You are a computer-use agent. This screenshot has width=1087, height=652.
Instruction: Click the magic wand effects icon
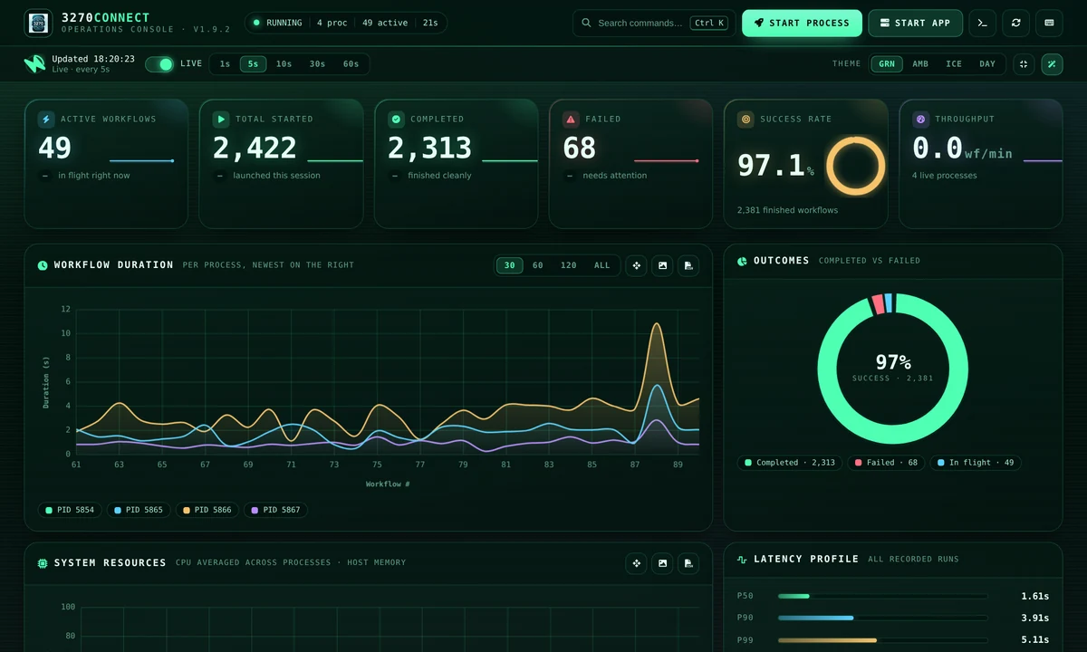pos(1052,64)
